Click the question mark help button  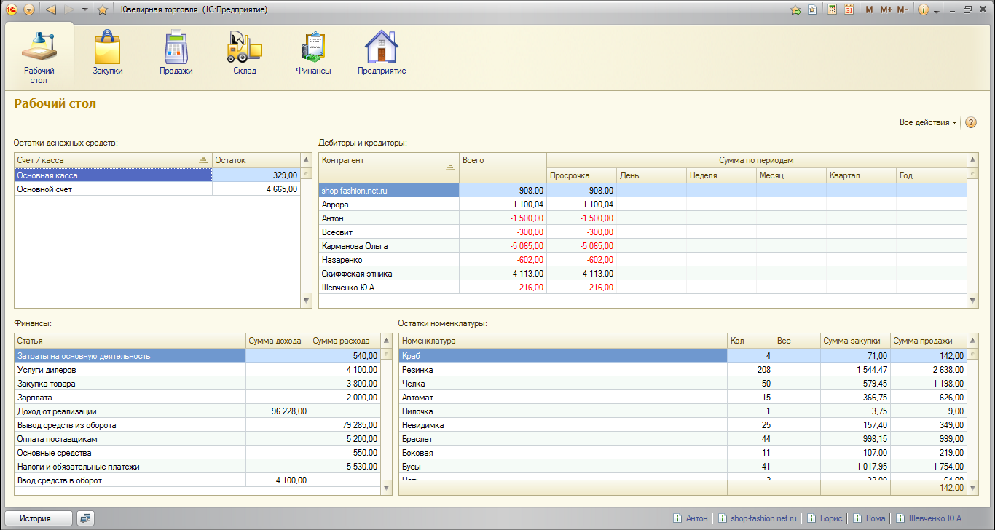coord(970,122)
